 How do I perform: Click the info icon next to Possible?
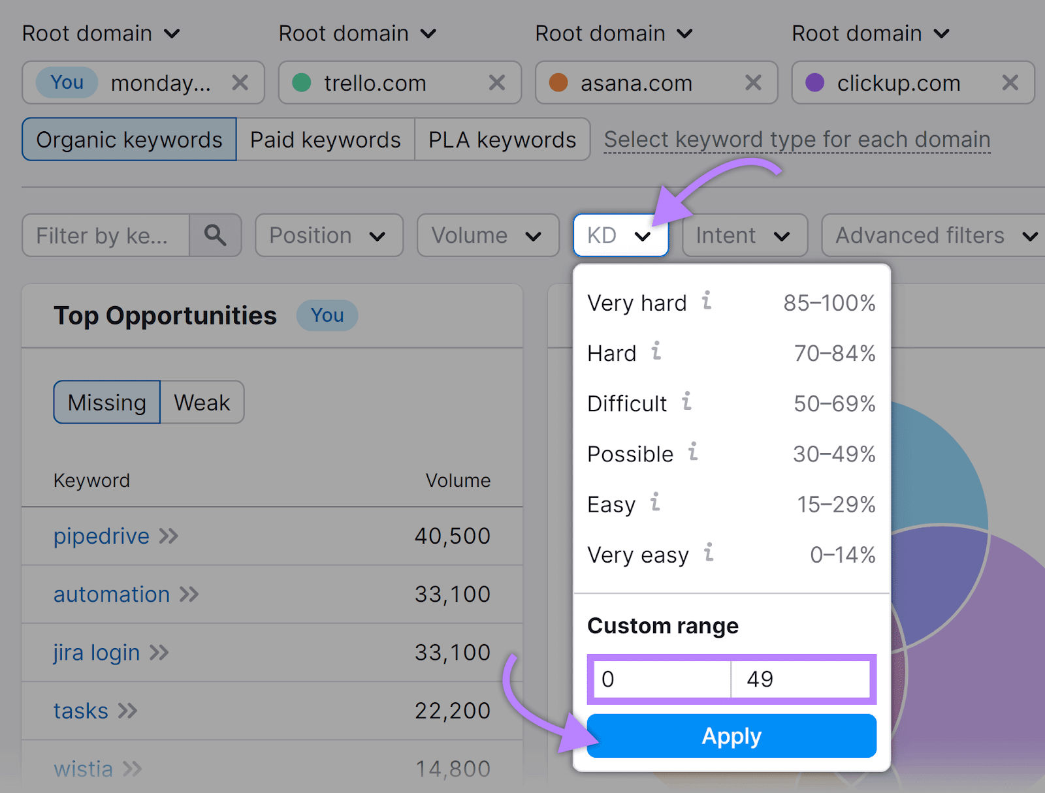(x=694, y=451)
